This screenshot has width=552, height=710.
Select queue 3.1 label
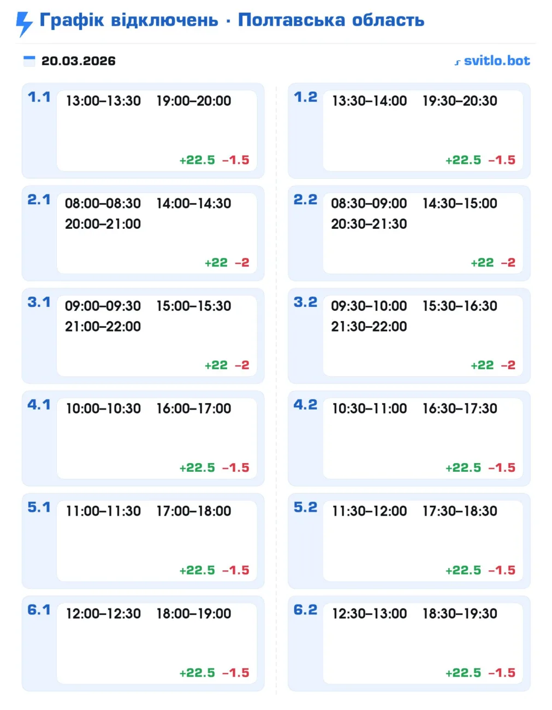pyautogui.click(x=39, y=302)
